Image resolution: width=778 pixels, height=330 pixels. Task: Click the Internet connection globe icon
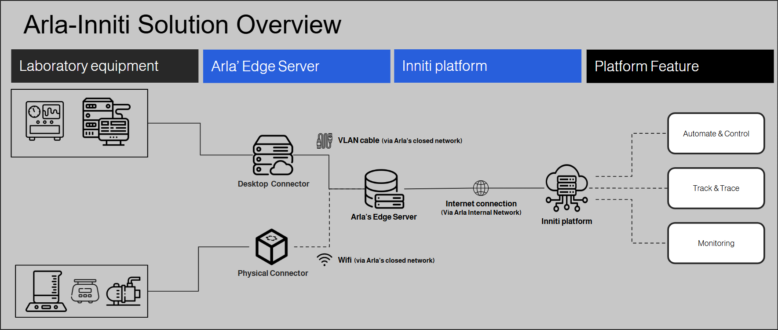pos(481,188)
